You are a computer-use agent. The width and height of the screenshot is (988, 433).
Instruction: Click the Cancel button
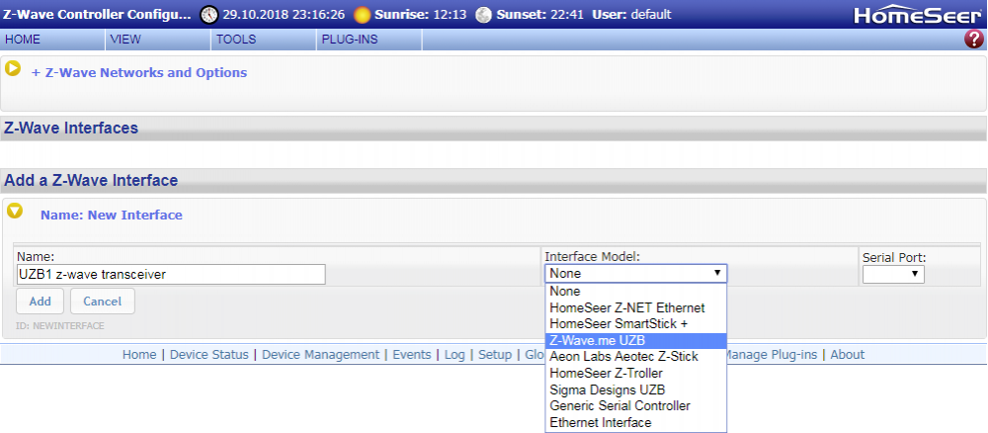point(102,302)
